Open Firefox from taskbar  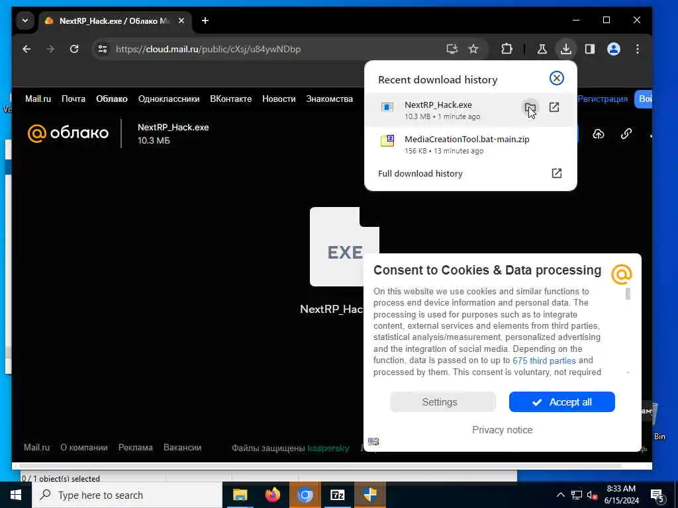[272, 495]
